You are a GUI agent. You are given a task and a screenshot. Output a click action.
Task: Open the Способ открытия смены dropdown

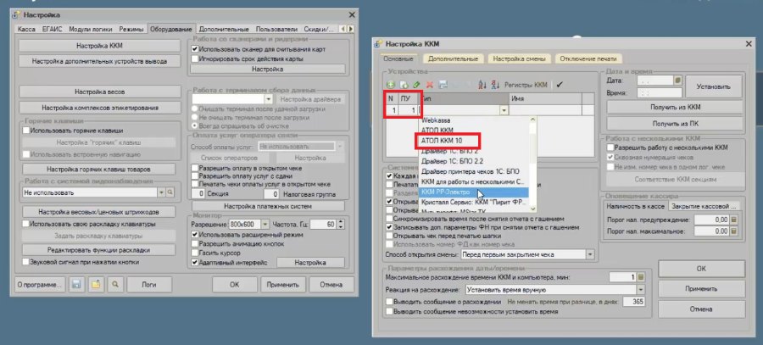click(x=590, y=254)
